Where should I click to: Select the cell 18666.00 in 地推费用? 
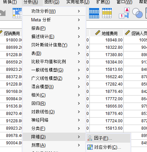point(106,106)
